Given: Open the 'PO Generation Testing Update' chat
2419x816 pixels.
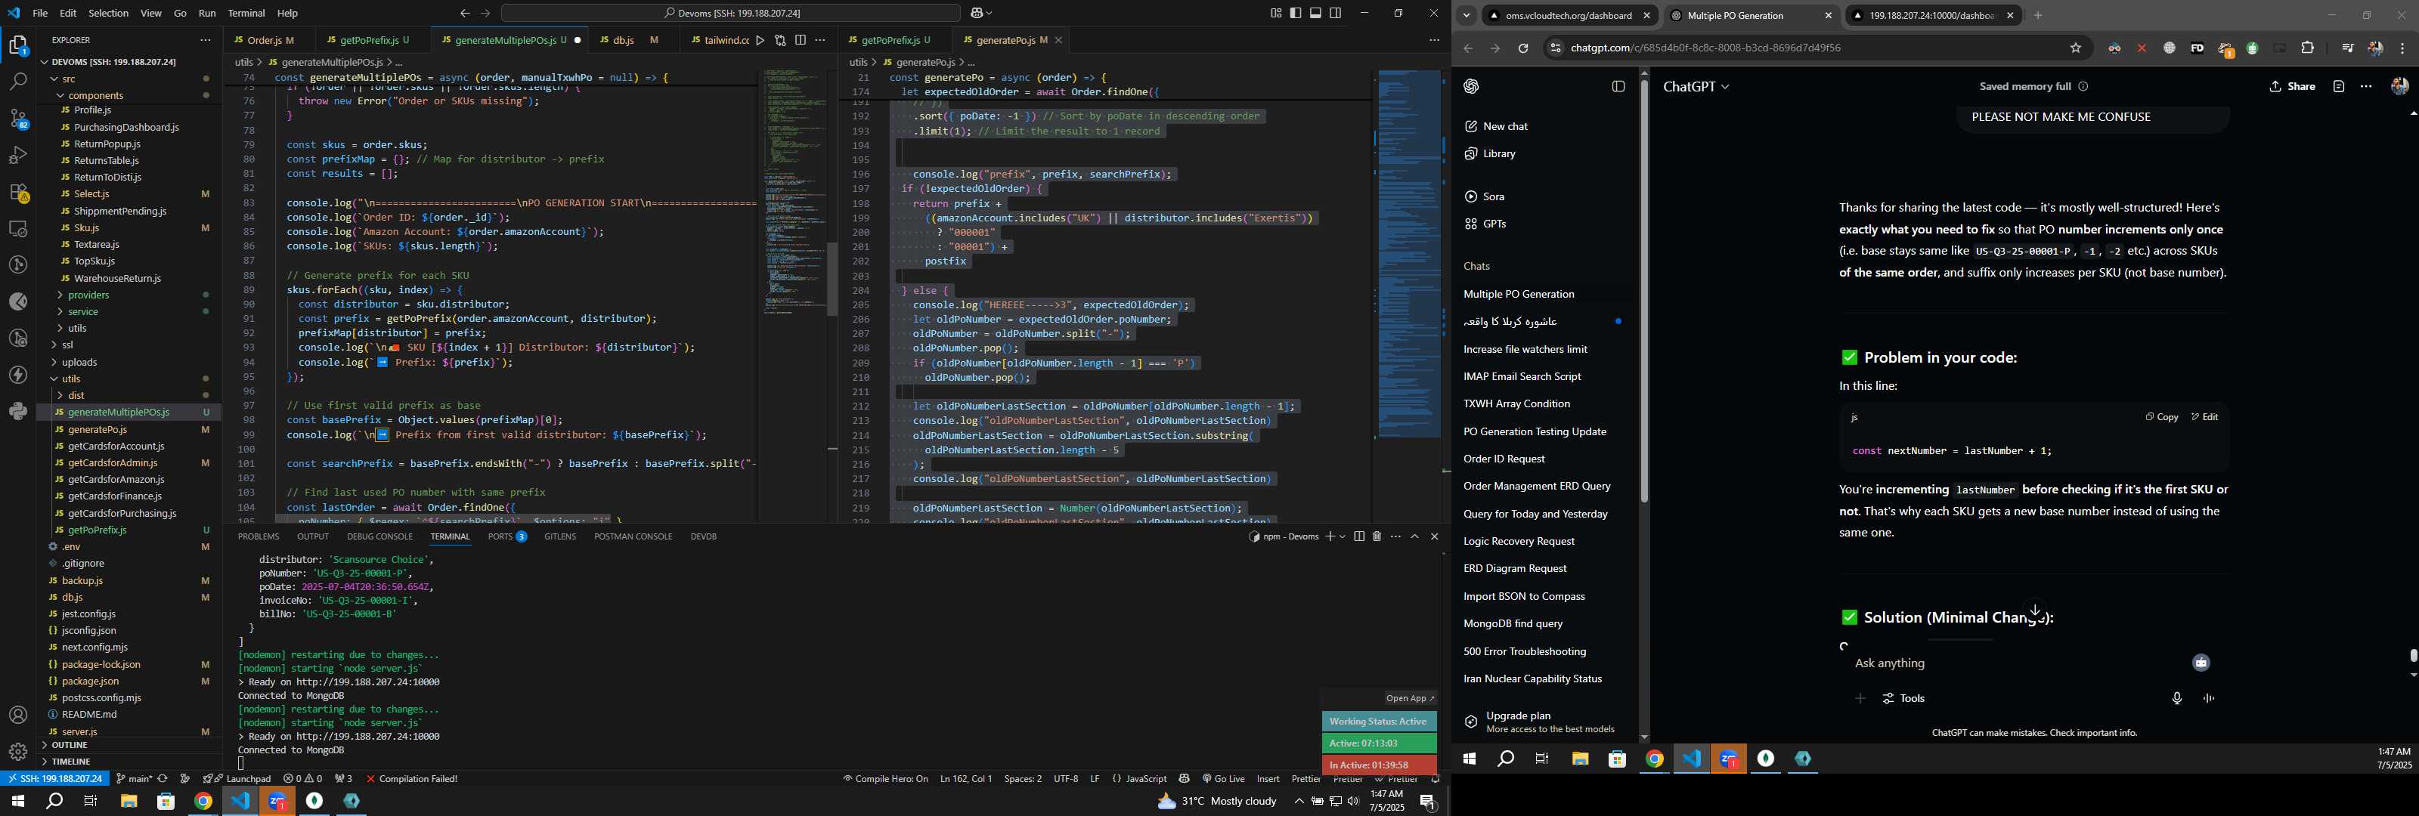Looking at the screenshot, I should point(1535,432).
